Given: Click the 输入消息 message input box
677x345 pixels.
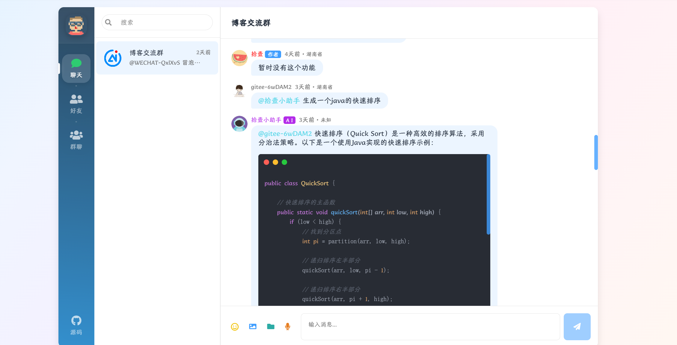Looking at the screenshot, I should [430, 326].
